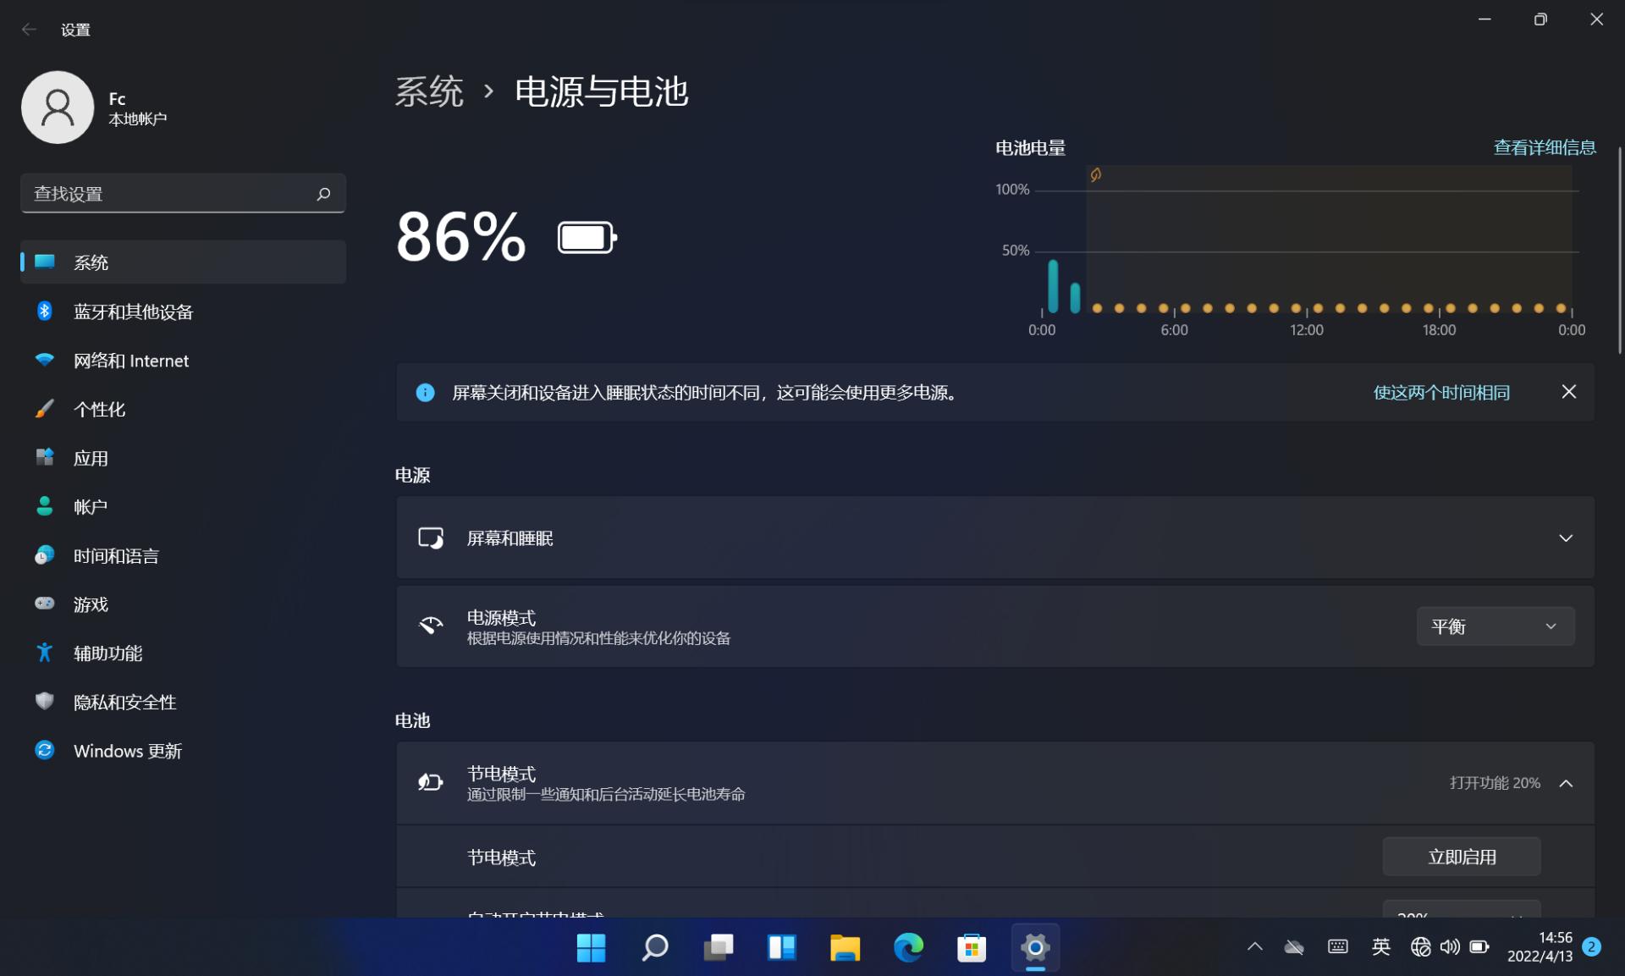Expand the 屏幕和睡眠 section

(1567, 538)
